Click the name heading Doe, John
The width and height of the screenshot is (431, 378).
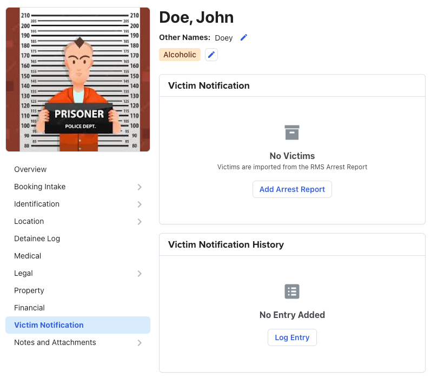pos(196,17)
